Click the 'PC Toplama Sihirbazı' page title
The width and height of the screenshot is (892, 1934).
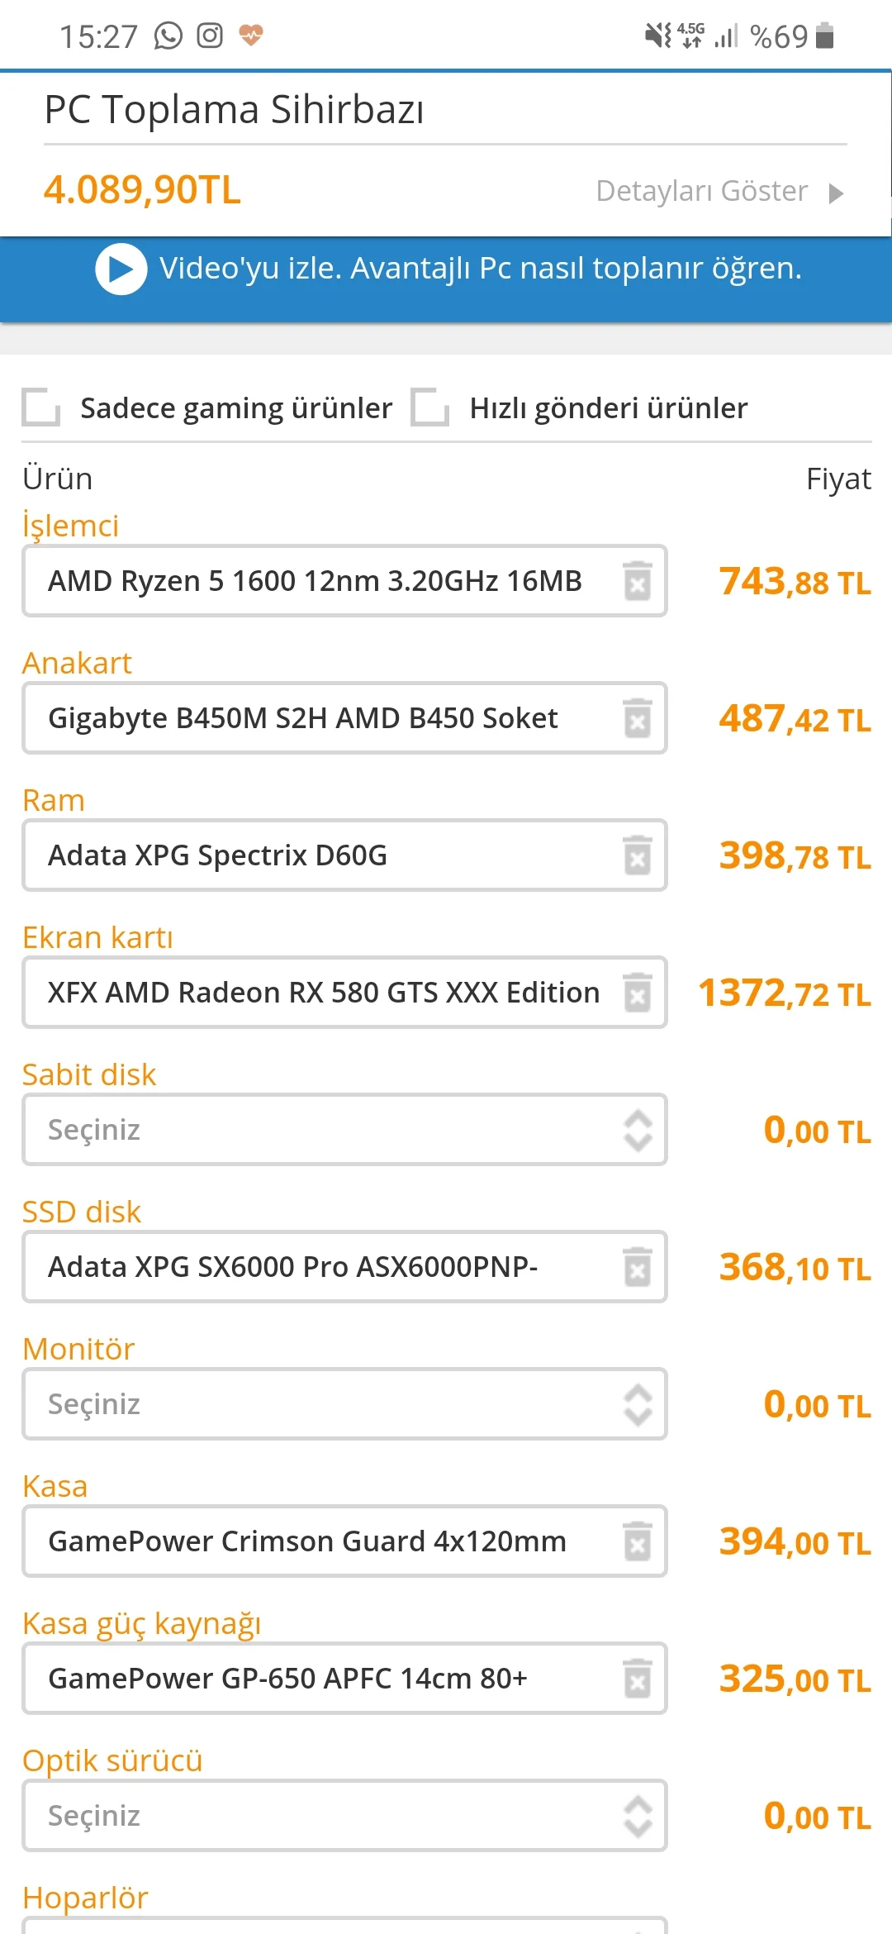pos(236,108)
